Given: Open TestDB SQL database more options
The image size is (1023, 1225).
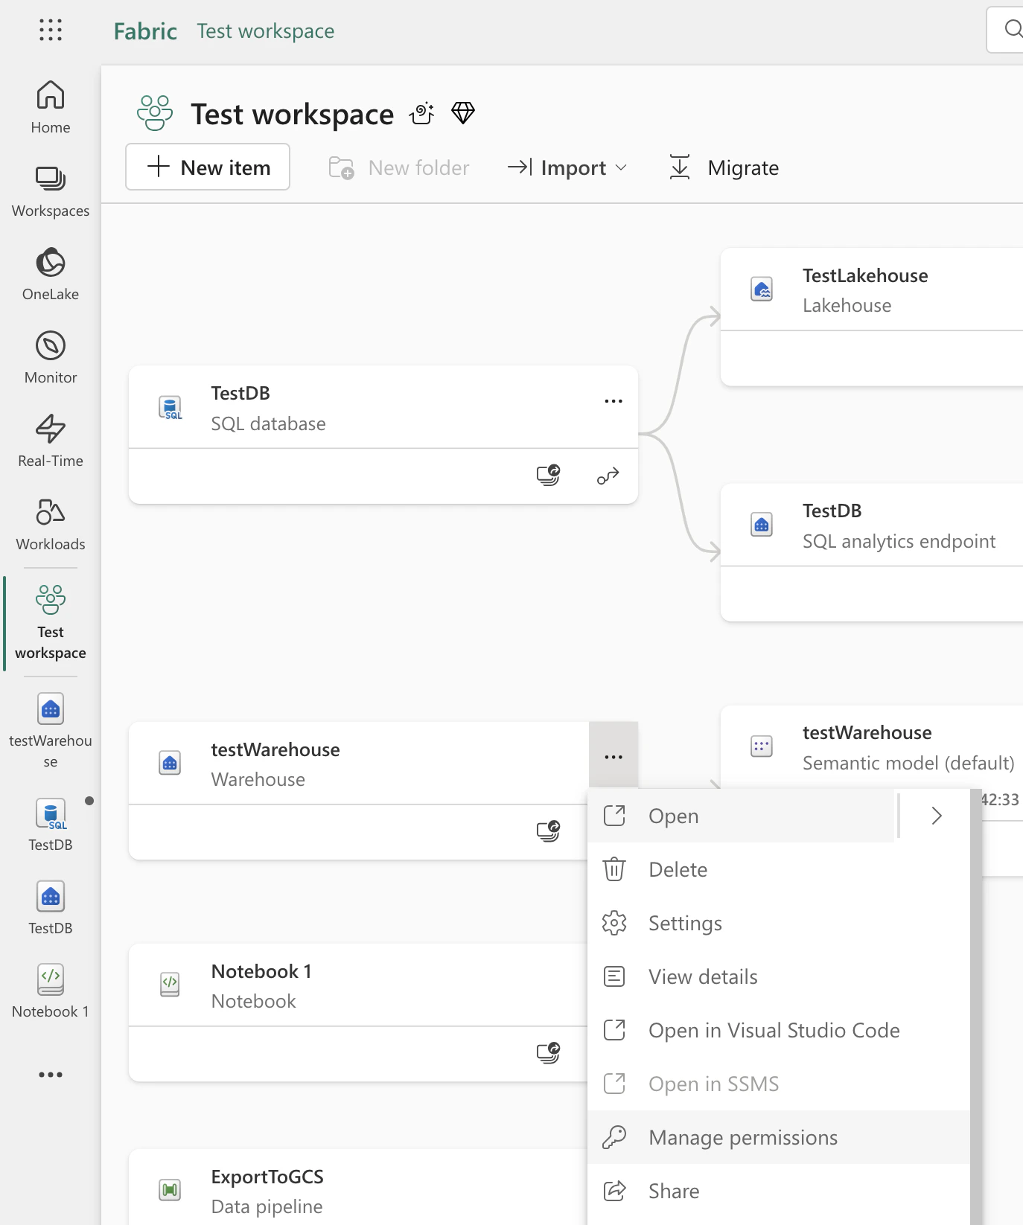Looking at the screenshot, I should pyautogui.click(x=614, y=401).
